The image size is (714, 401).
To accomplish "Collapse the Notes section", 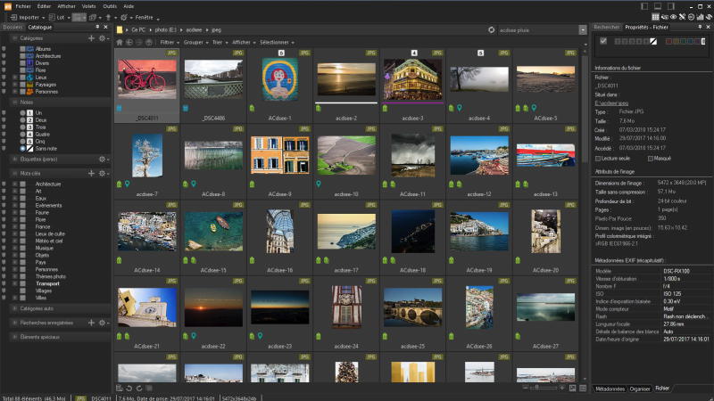I will [x=15, y=102].
